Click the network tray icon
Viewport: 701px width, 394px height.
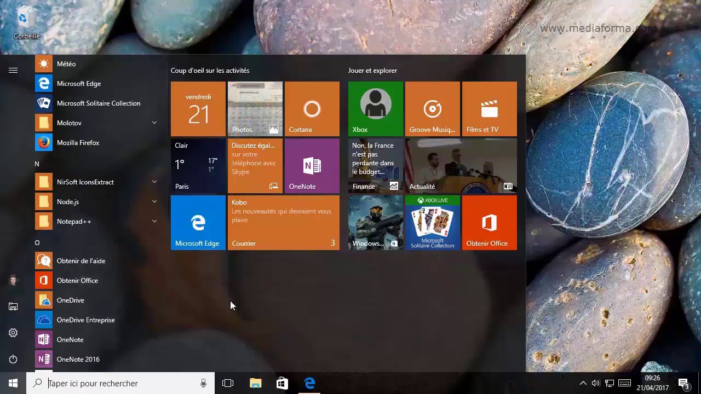tap(609, 383)
